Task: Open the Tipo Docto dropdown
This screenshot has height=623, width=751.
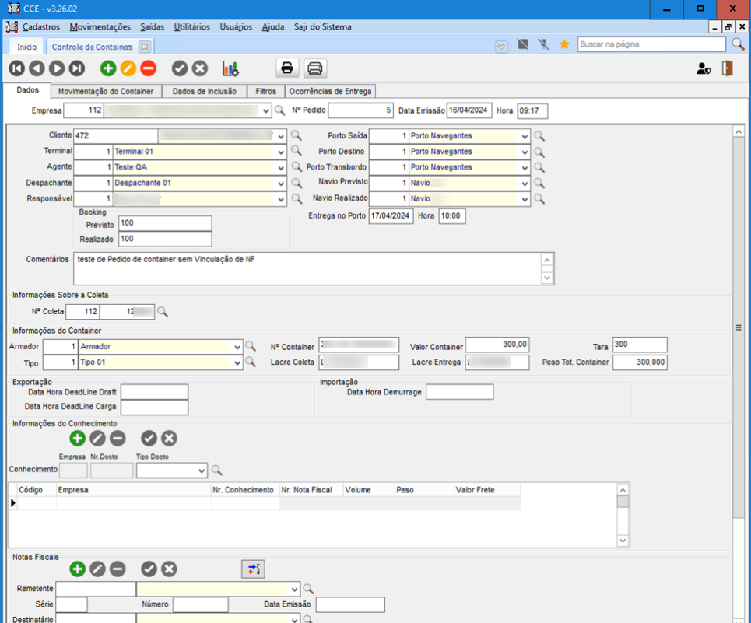Action: click(x=202, y=471)
